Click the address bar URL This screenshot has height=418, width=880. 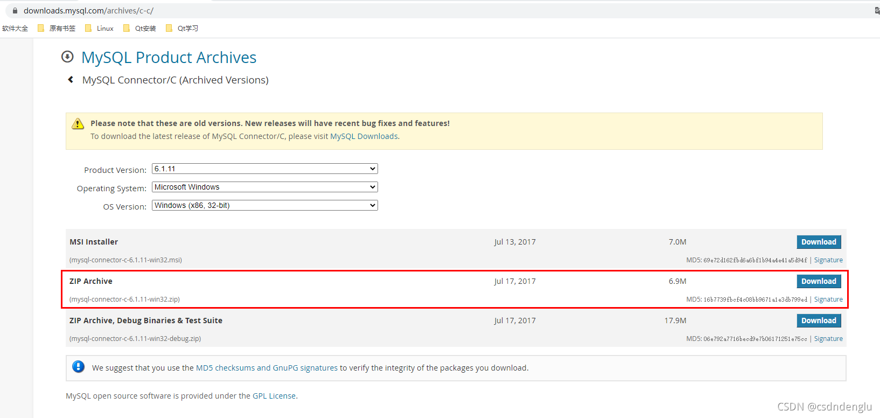(88, 11)
